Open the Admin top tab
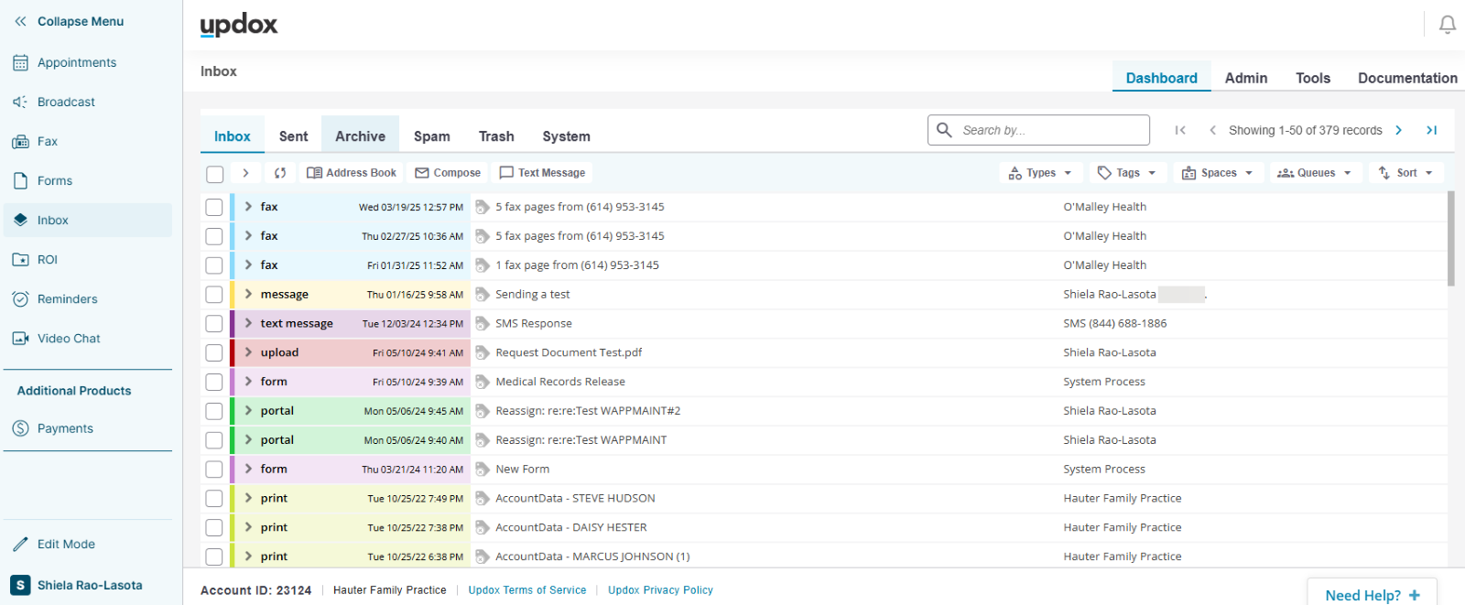Screen dimensions: 1465x605 pos(1246,78)
